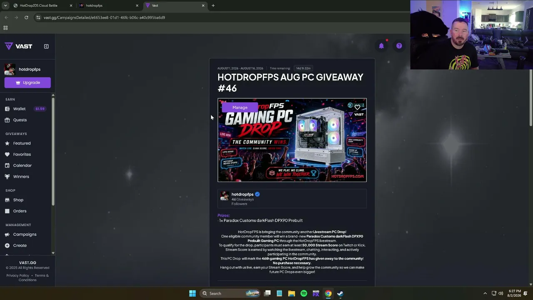Viewport: 533px width, 300px height.
Task: Open the Windows Start menu
Action: (x=192, y=293)
